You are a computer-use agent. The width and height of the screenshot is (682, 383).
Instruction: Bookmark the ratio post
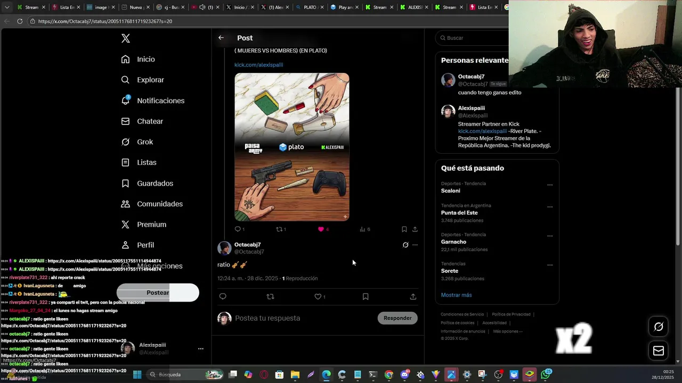366,297
